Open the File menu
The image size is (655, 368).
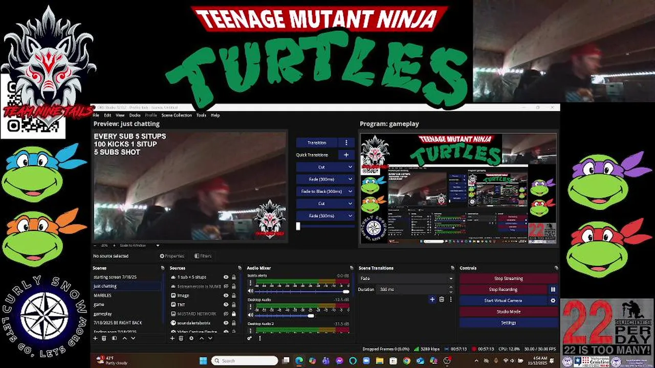click(96, 115)
